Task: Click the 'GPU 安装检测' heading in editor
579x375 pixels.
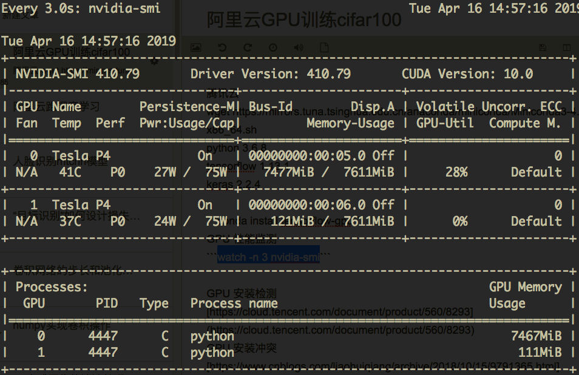Action: pos(242,294)
